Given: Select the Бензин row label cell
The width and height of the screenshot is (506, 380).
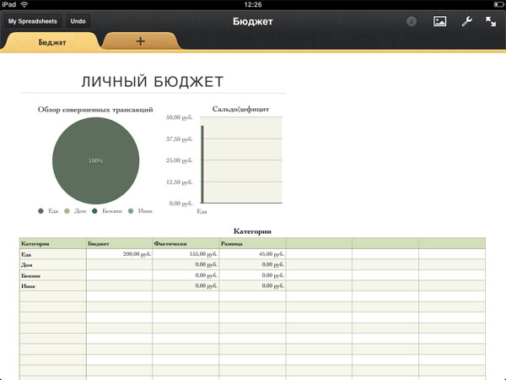Looking at the screenshot, I should (53, 275).
